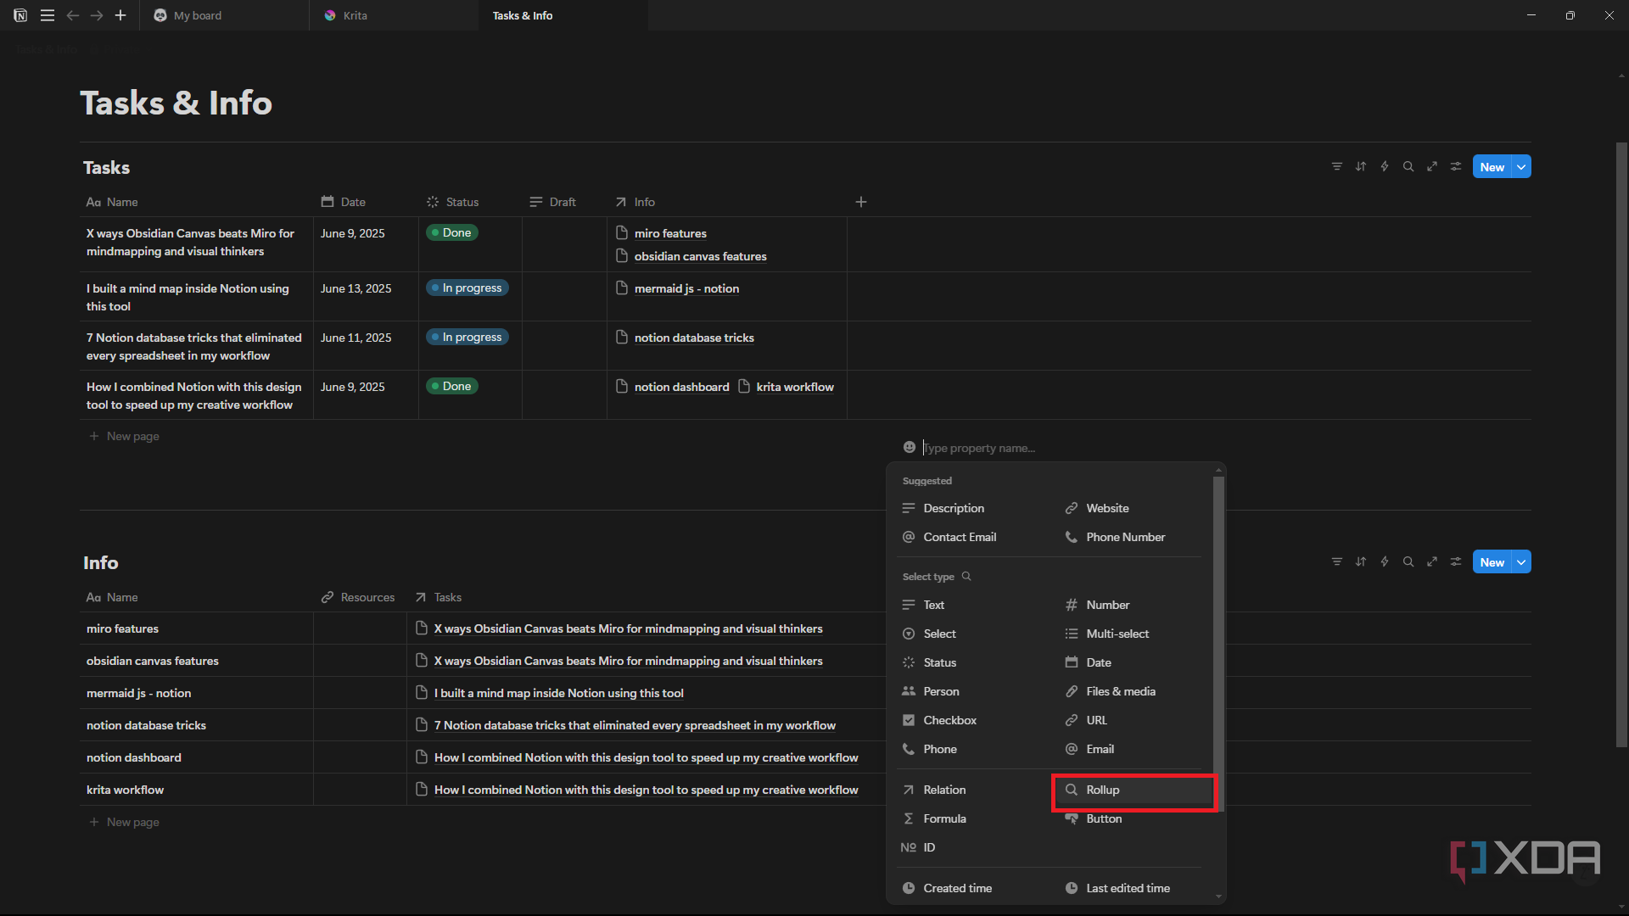1629x916 pixels.
Task: Open the sidebar hamburger menu
Action: pyautogui.click(x=48, y=15)
